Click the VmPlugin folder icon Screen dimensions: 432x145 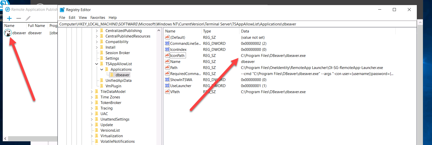[x=102, y=86]
